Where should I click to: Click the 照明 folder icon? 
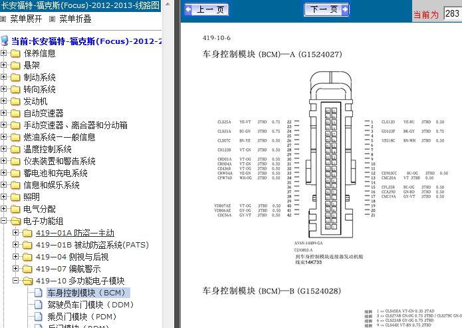tap(15, 197)
